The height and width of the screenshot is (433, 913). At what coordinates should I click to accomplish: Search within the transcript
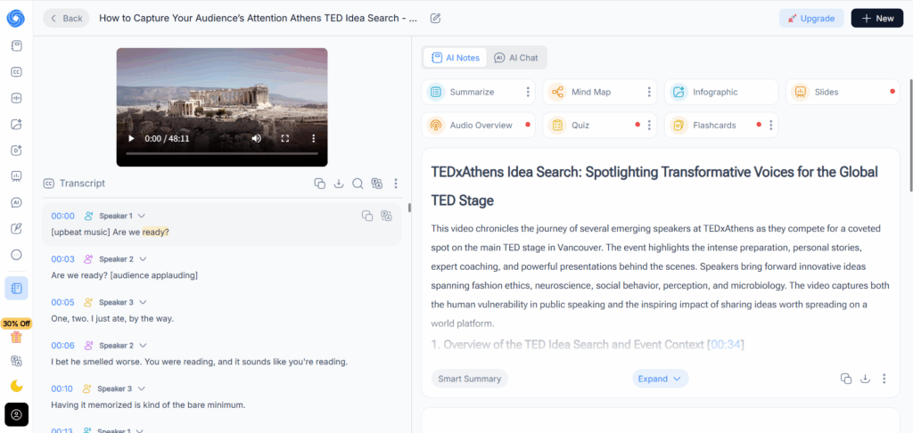click(358, 184)
